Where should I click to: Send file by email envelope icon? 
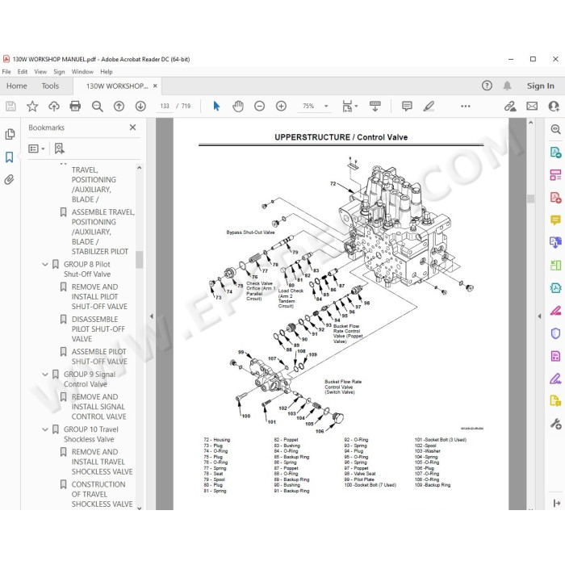[532, 106]
